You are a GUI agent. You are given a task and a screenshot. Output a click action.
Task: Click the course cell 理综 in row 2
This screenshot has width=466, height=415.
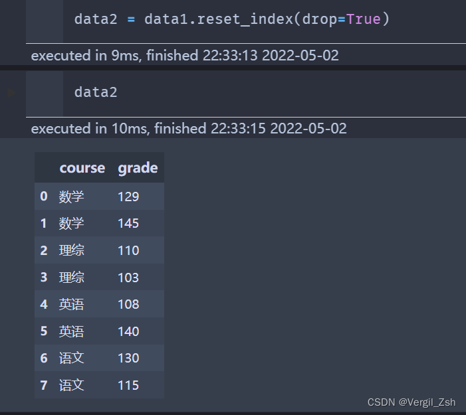pyautogui.click(x=71, y=250)
